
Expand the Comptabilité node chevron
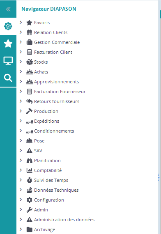click(x=21, y=170)
